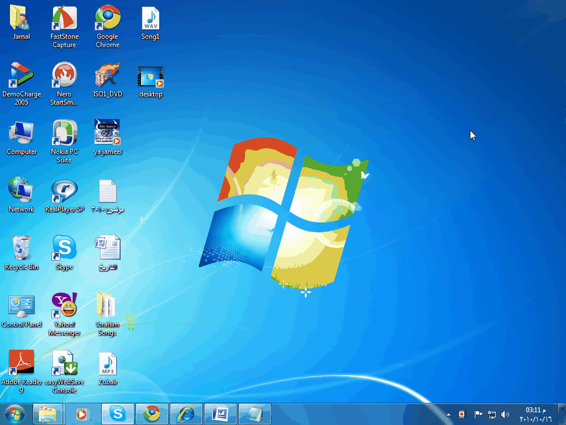Select the Nero StartSmart shortcut
This screenshot has width=566, height=425.
[65, 76]
